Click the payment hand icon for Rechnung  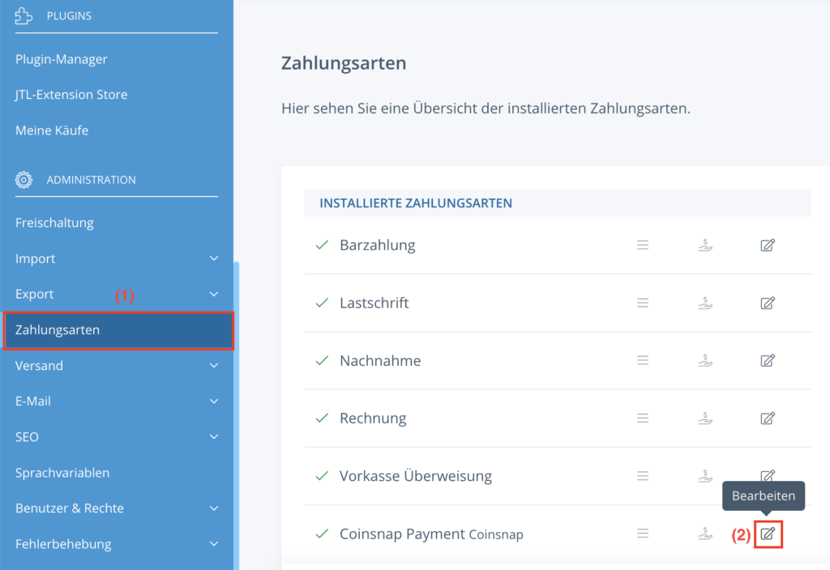pos(706,419)
